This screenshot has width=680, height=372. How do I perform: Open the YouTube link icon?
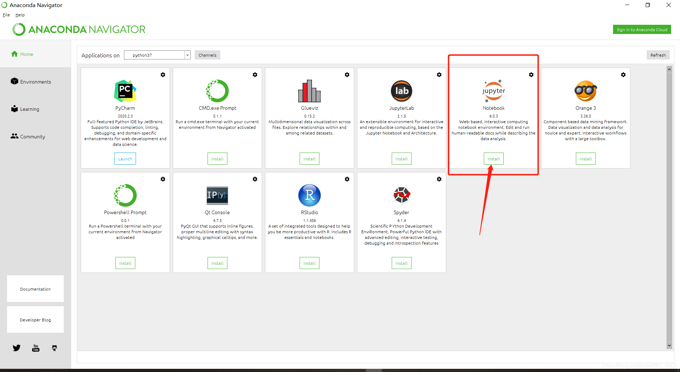coord(36,348)
